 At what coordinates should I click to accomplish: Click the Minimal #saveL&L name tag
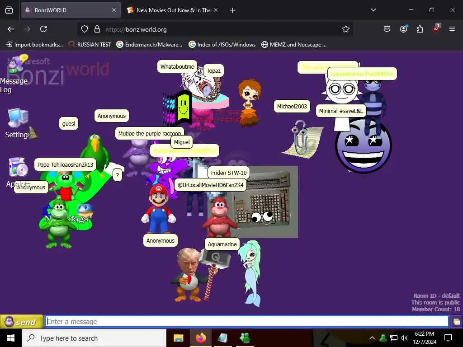pyautogui.click(x=341, y=111)
